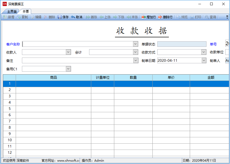This screenshot has height=164, width=230.
Task: Select row number 5 header
Action: (9, 109)
